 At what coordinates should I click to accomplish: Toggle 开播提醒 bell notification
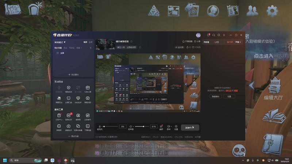pos(187,41)
